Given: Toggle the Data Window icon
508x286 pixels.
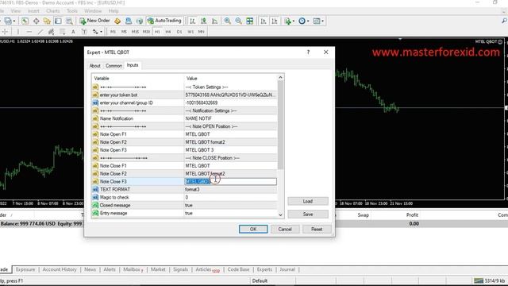Looking at the screenshot, I should [36, 21].
